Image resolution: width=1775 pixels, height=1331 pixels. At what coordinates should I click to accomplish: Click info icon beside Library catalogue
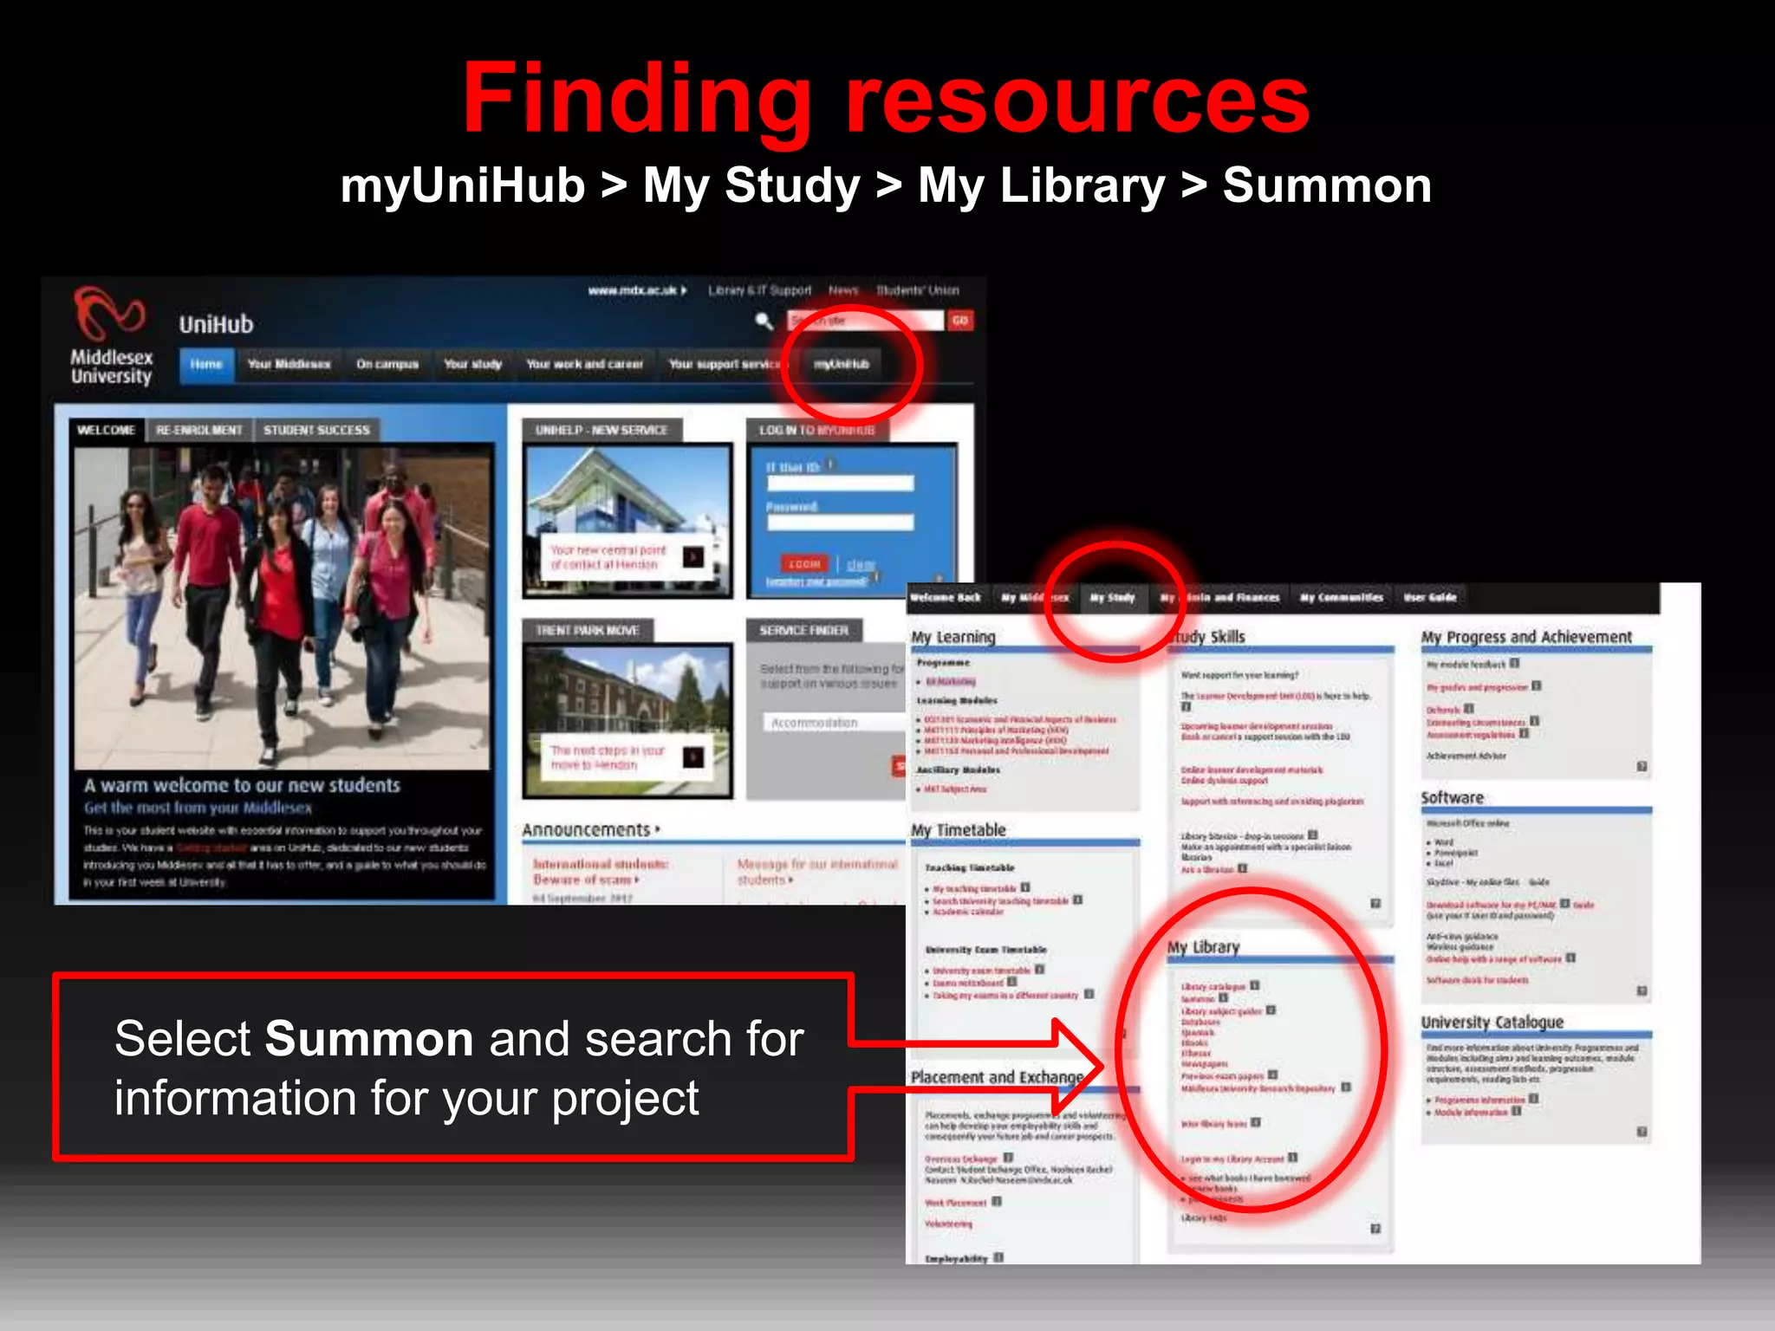coord(1255,986)
